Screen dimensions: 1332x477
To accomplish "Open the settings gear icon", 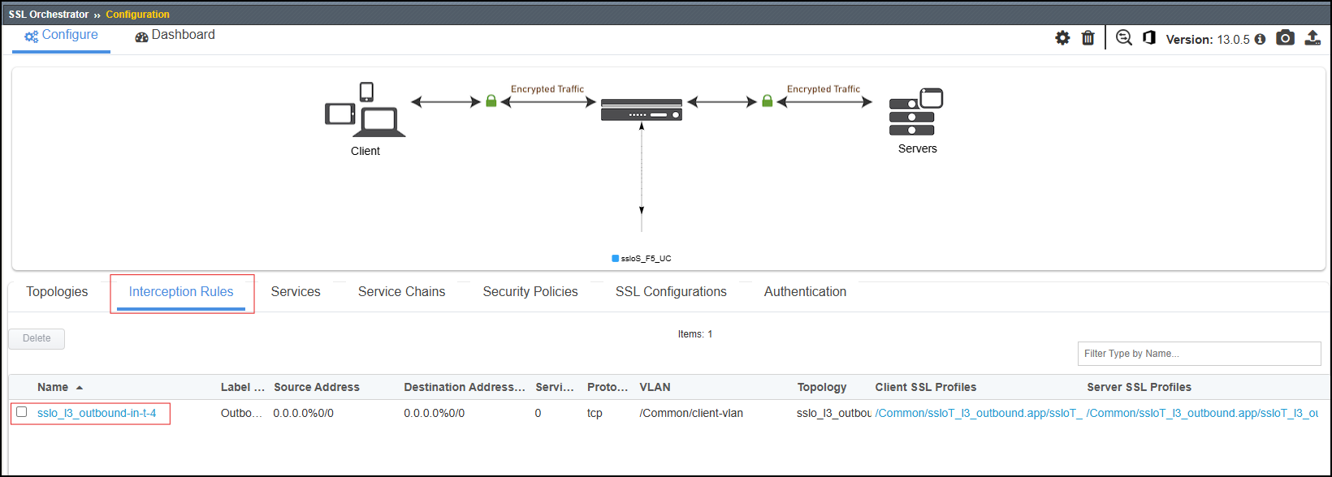I will 1062,38.
